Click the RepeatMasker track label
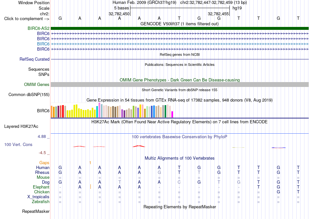The image size is (309, 219). [36, 212]
